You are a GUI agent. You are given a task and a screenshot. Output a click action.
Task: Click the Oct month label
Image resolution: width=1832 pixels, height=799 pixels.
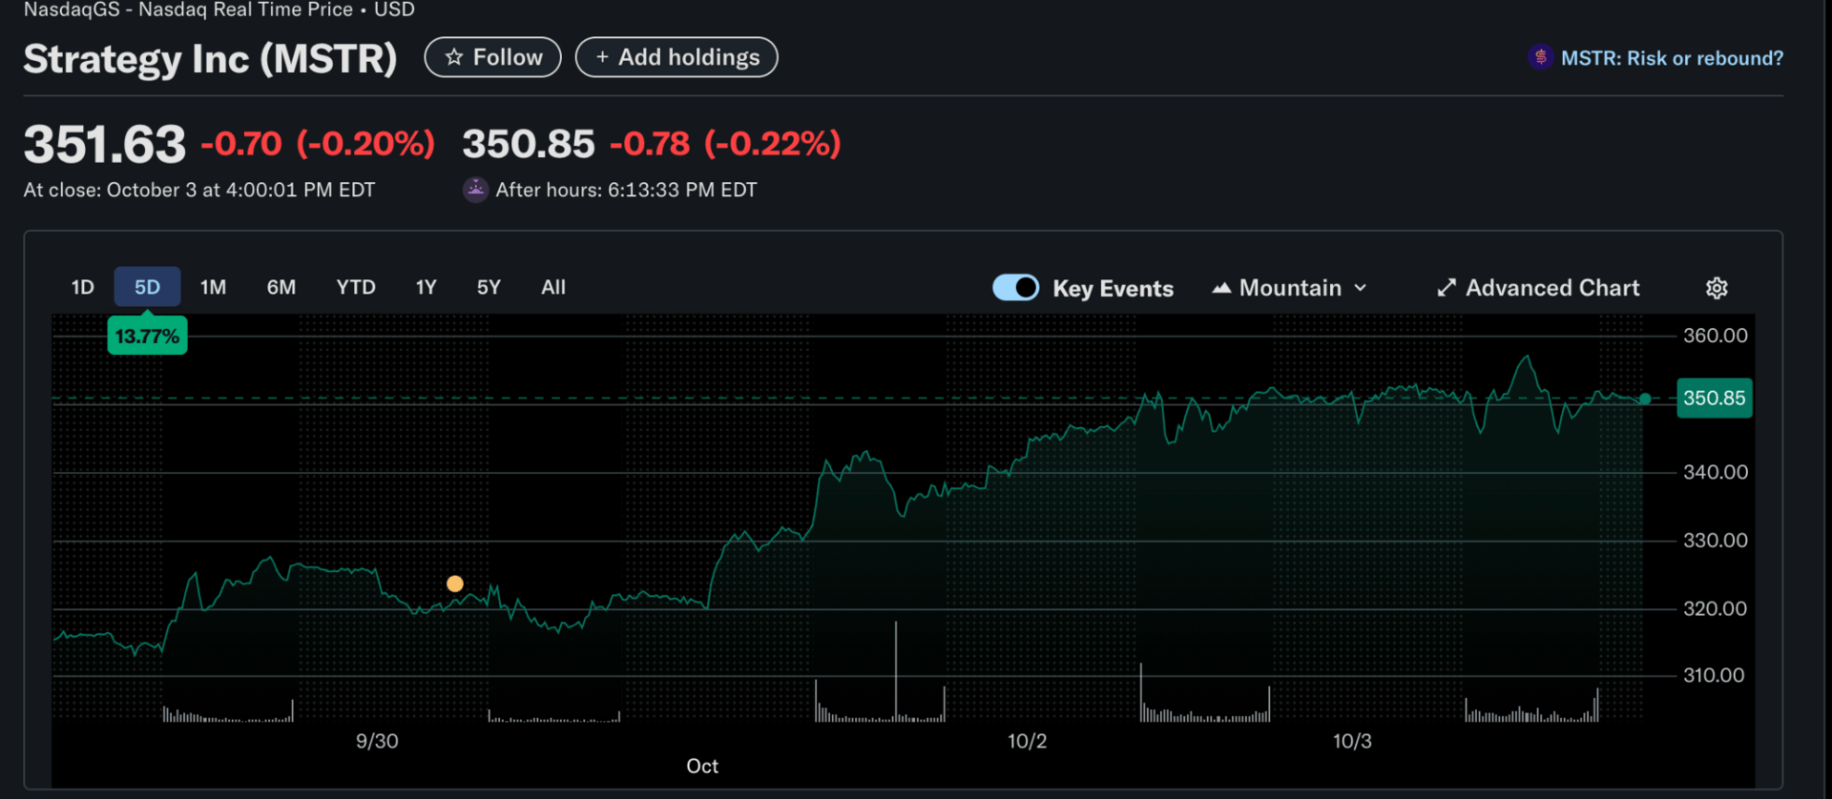[x=702, y=767]
